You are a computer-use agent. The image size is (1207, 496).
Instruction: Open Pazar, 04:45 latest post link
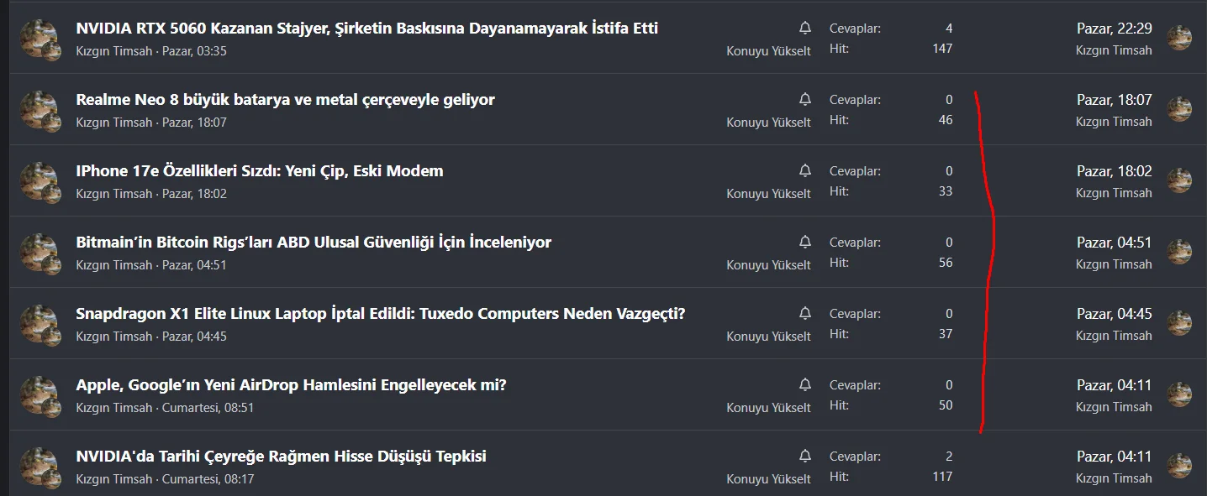(1114, 314)
